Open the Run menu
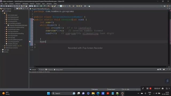Viewport: 171px width, 96px height. click(43, 3)
